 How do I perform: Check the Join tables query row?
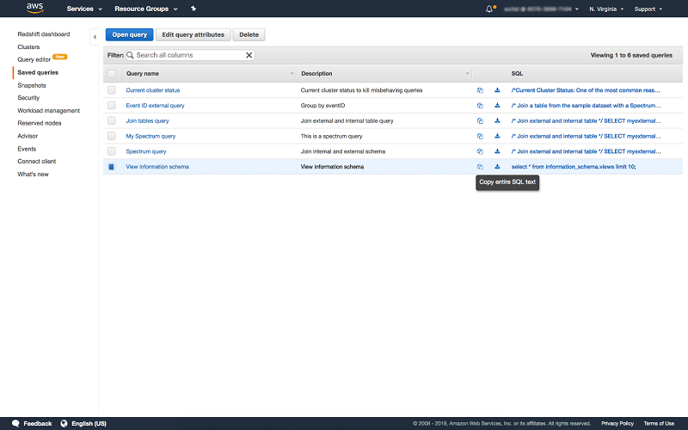tap(112, 120)
